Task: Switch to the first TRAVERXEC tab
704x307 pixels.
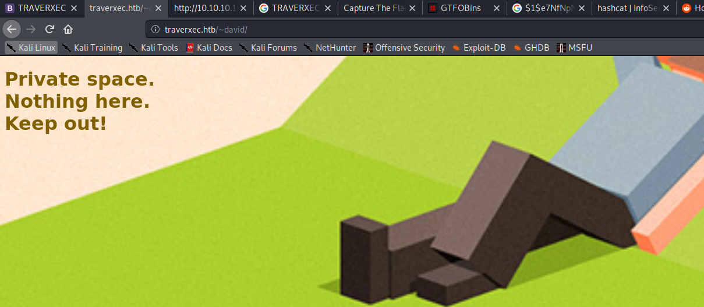Action: (x=38, y=8)
